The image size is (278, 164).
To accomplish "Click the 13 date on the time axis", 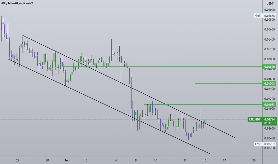I will tap(185, 160).
